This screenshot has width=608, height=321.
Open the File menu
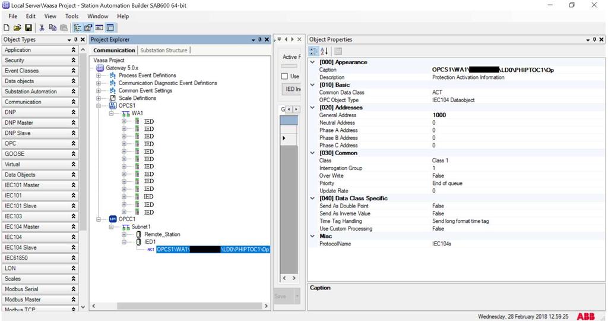point(13,16)
